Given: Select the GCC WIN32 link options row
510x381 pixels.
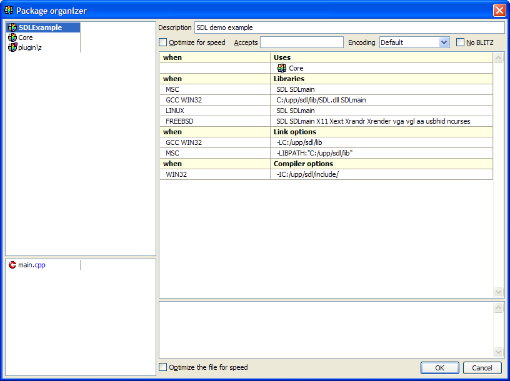Looking at the screenshot, I should [325, 142].
